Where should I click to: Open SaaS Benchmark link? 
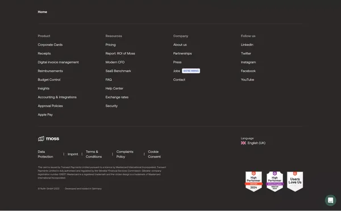(118, 71)
